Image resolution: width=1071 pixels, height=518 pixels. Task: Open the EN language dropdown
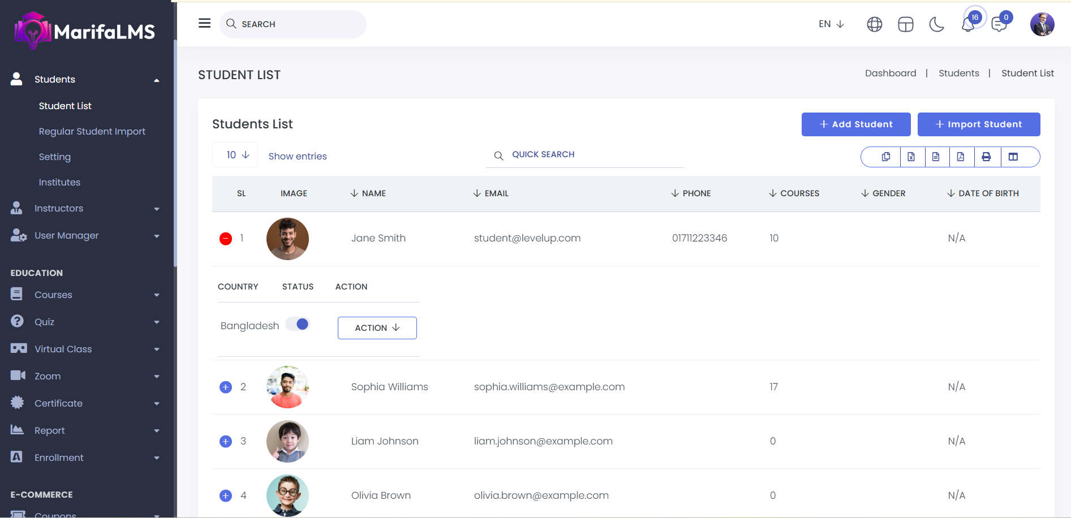pos(831,24)
